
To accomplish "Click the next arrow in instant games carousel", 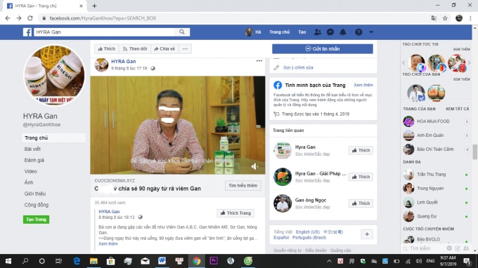I will [469, 63].
